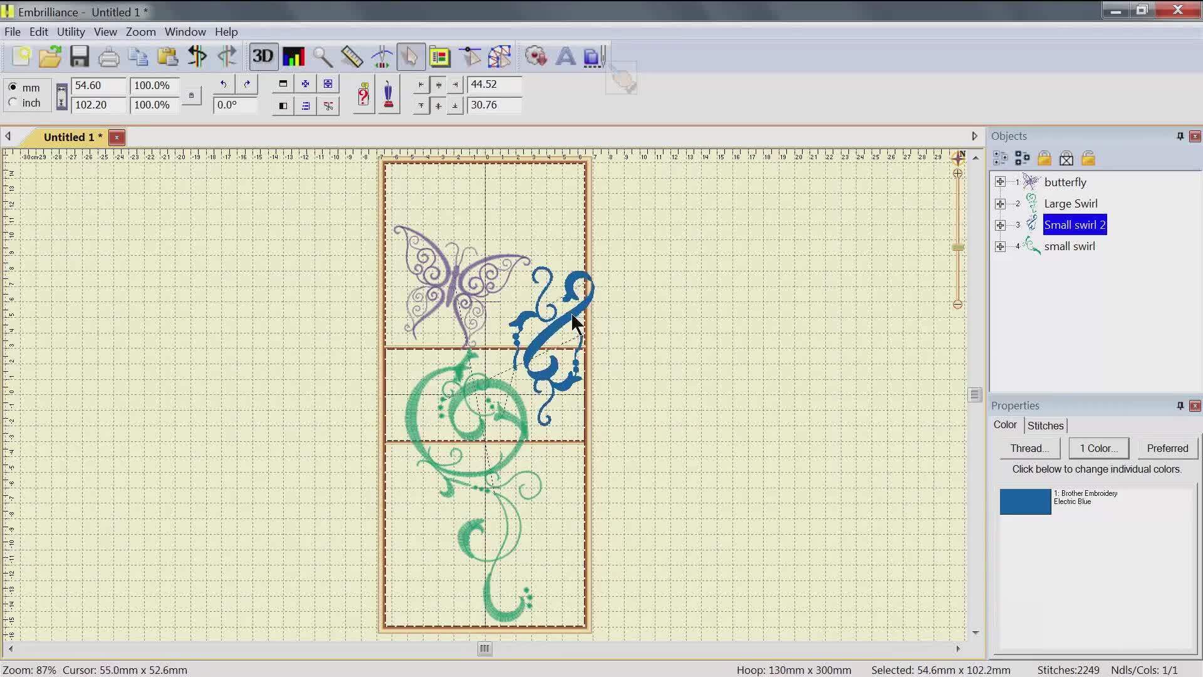Pin the Objects panel
This screenshot has width=1203, height=677.
(1180, 136)
